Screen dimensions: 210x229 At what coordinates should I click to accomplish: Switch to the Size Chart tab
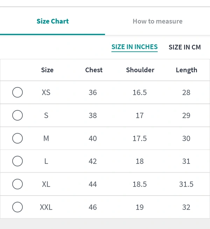point(52,21)
